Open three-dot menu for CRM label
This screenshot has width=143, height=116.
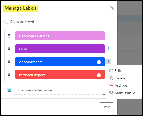click(x=108, y=49)
